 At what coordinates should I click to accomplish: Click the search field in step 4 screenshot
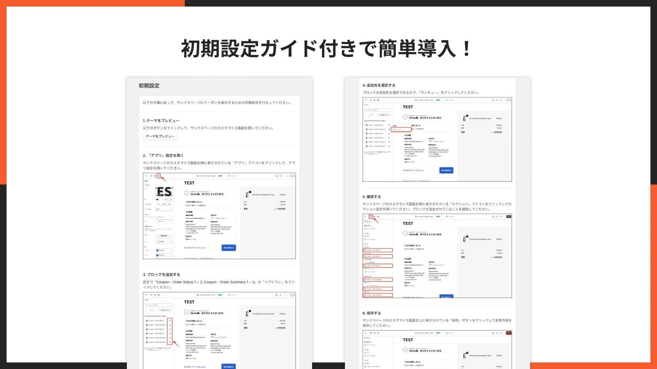(x=378, y=110)
